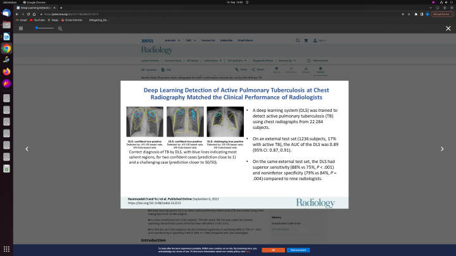Go to the previous figure with left arrow
The image size is (456, 256).
27,149
